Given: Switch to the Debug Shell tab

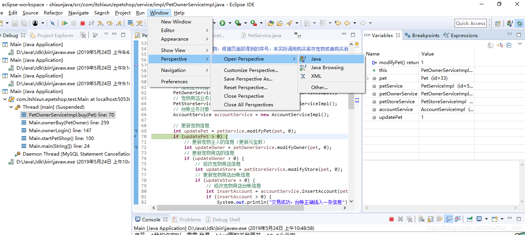Looking at the screenshot, I should pyautogui.click(x=222, y=219).
